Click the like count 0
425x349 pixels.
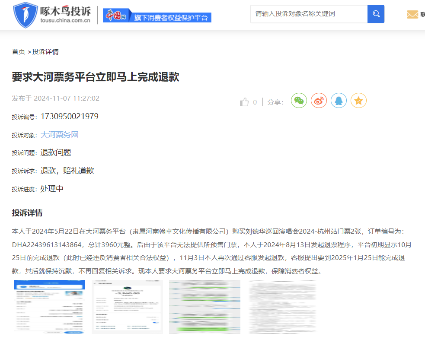[255, 102]
